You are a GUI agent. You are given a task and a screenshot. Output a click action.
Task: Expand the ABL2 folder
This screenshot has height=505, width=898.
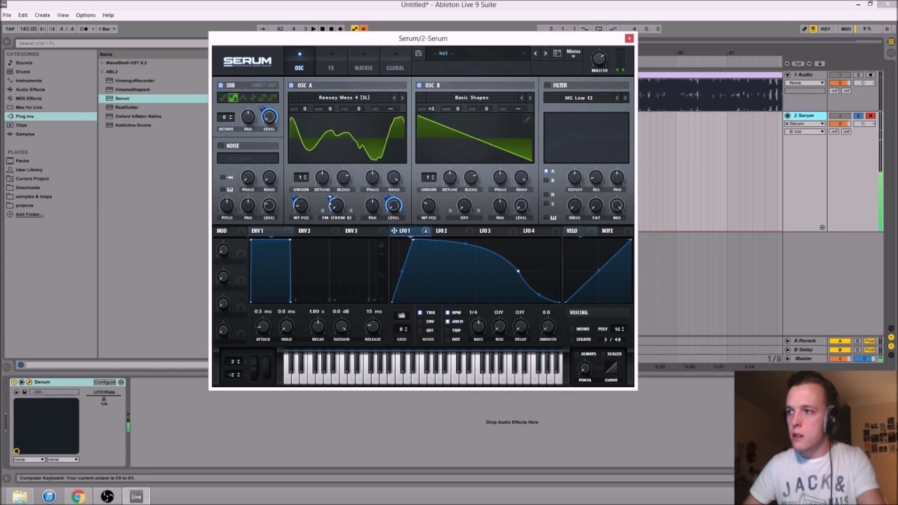point(102,72)
